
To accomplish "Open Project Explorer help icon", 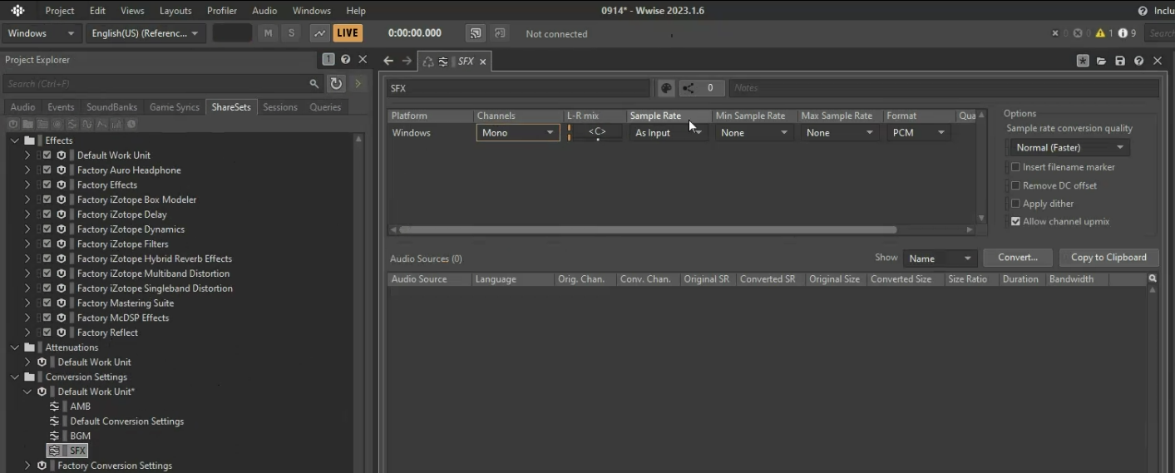I will point(346,59).
